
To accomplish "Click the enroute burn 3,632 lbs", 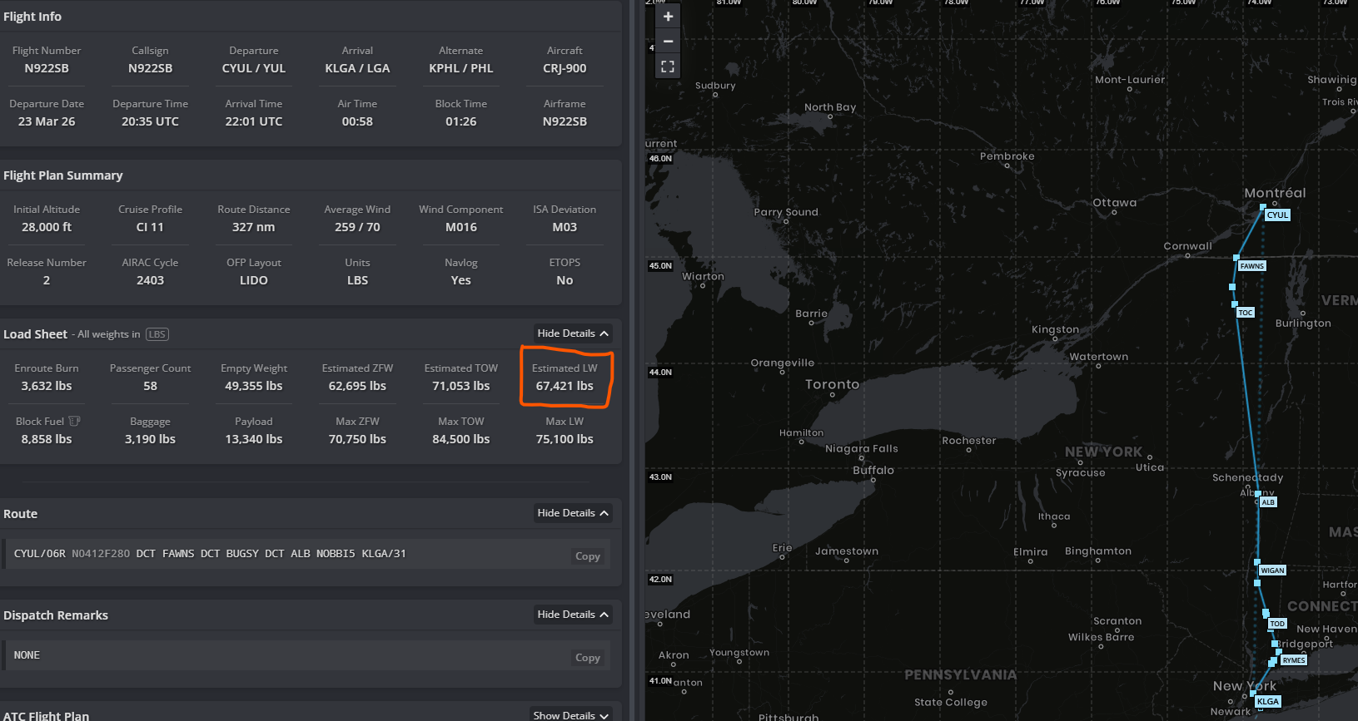I will 47,386.
